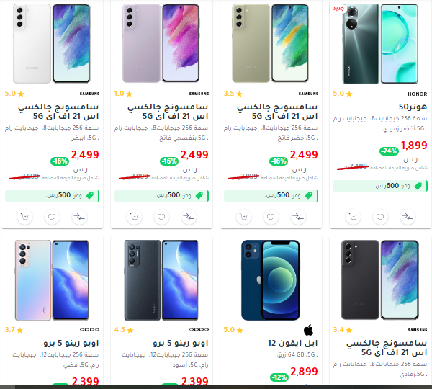Compare the white Galaxy S21 FE
432x389 pixels.
[x=79, y=218]
